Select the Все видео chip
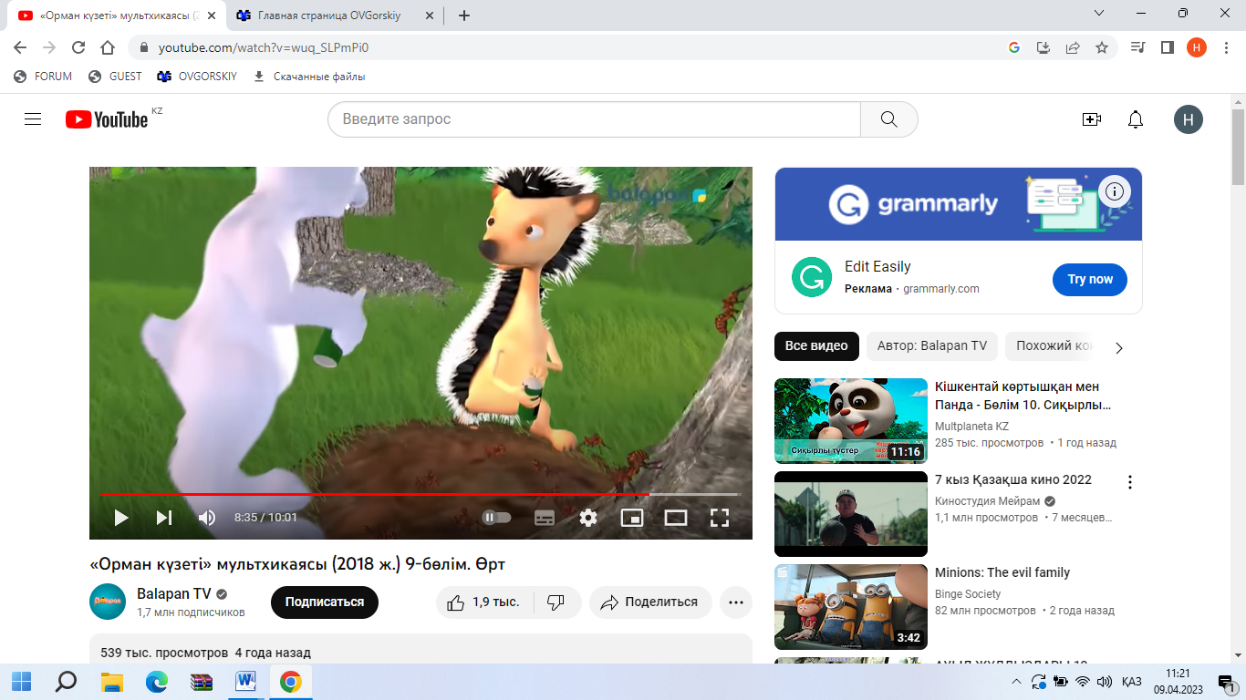This screenshot has width=1246, height=700. point(816,346)
